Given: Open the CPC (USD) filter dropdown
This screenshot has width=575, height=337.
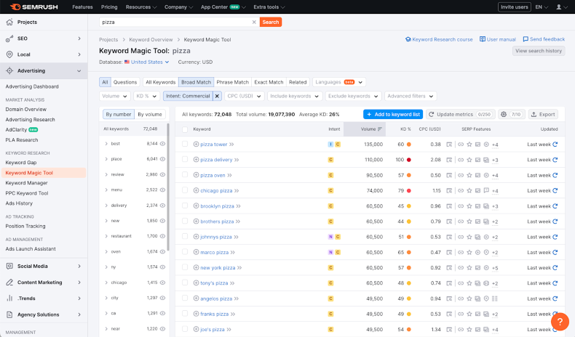Looking at the screenshot, I should click(x=245, y=96).
